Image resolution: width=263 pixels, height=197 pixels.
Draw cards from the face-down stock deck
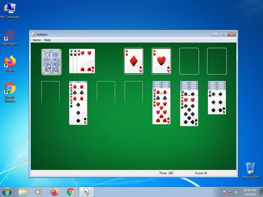tap(51, 62)
